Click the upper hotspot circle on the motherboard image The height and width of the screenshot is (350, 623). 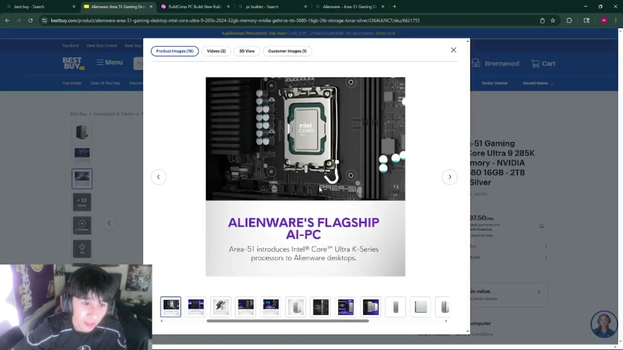[350, 82]
